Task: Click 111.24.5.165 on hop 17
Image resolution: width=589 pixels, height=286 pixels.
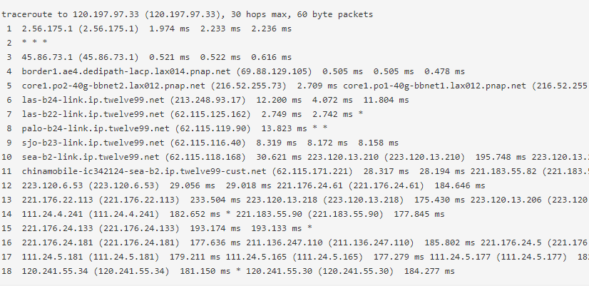Action: (x=256, y=257)
